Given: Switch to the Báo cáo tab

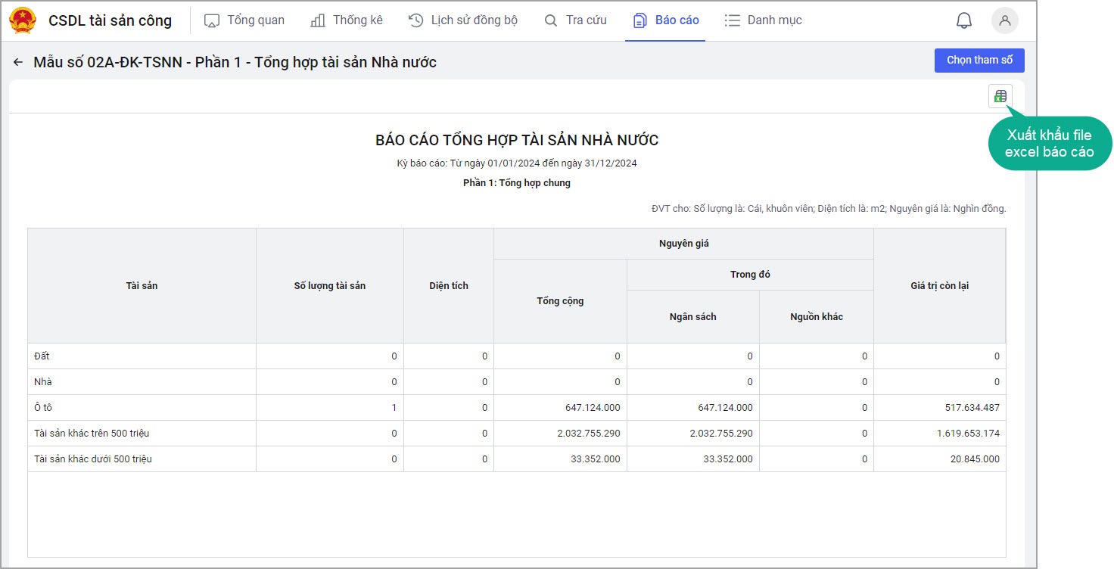Looking at the screenshot, I should click(x=666, y=20).
